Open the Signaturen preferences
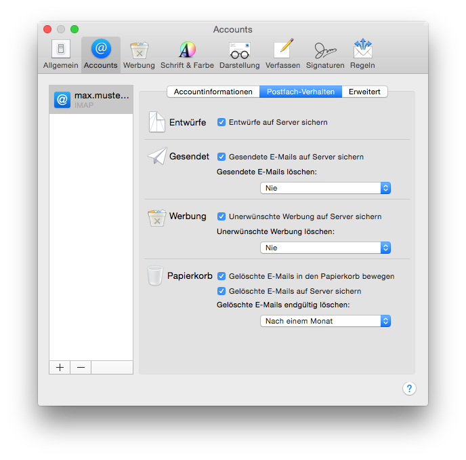The image size is (466, 460). click(325, 55)
